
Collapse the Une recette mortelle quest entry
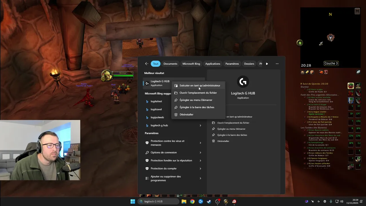click(x=305, y=97)
